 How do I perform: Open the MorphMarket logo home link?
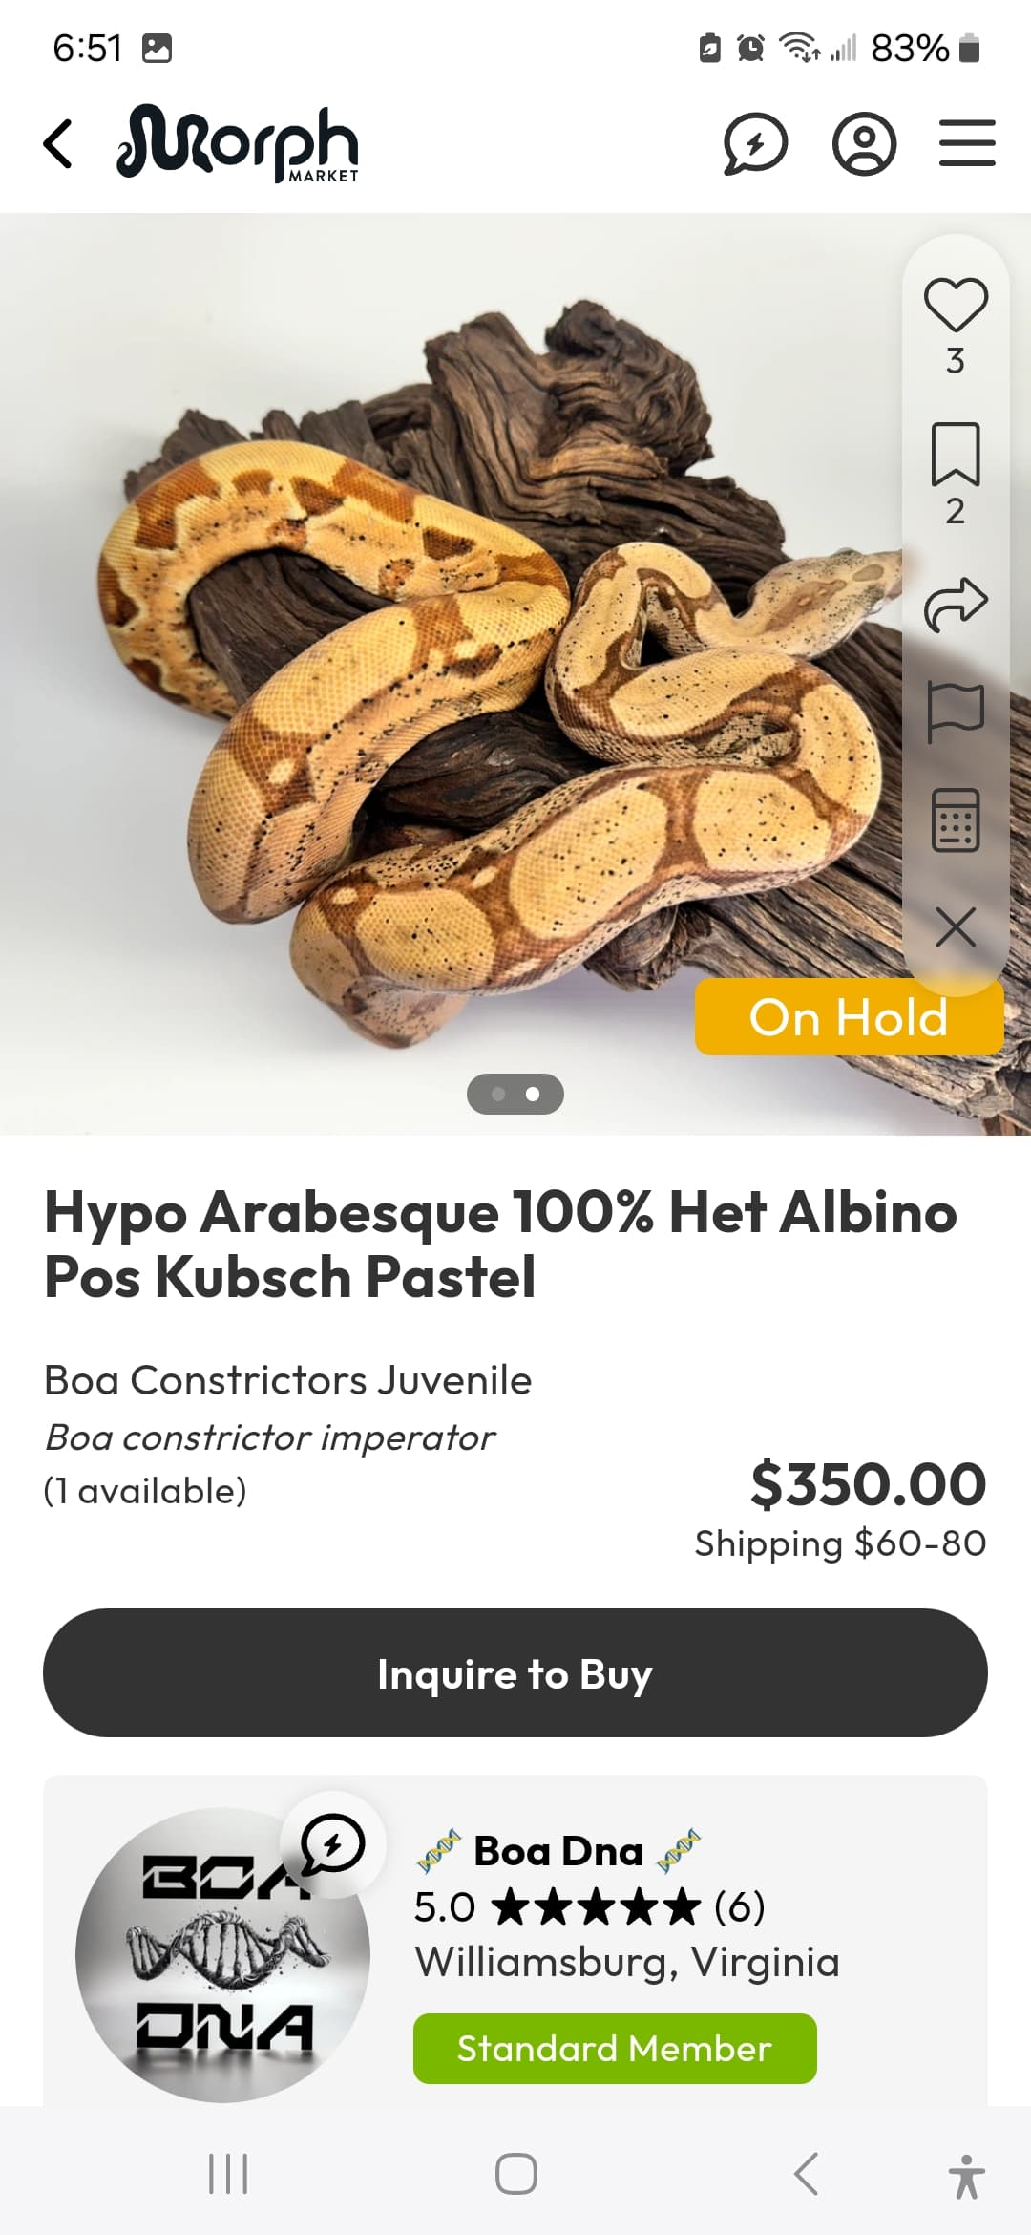tap(238, 143)
